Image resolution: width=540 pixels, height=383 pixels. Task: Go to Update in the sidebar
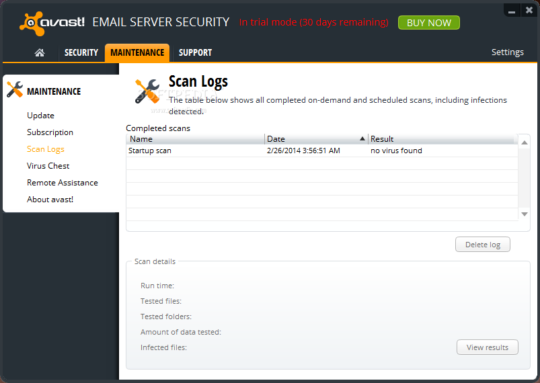click(x=40, y=116)
